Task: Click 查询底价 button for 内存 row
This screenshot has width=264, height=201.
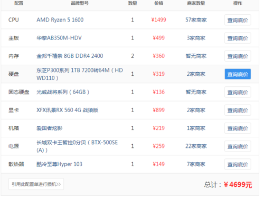Action: (238, 56)
